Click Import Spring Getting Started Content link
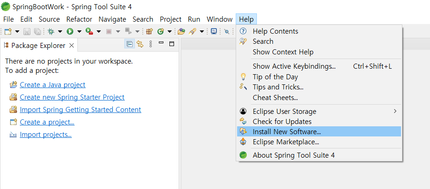The height and width of the screenshot is (189, 430). point(81,110)
